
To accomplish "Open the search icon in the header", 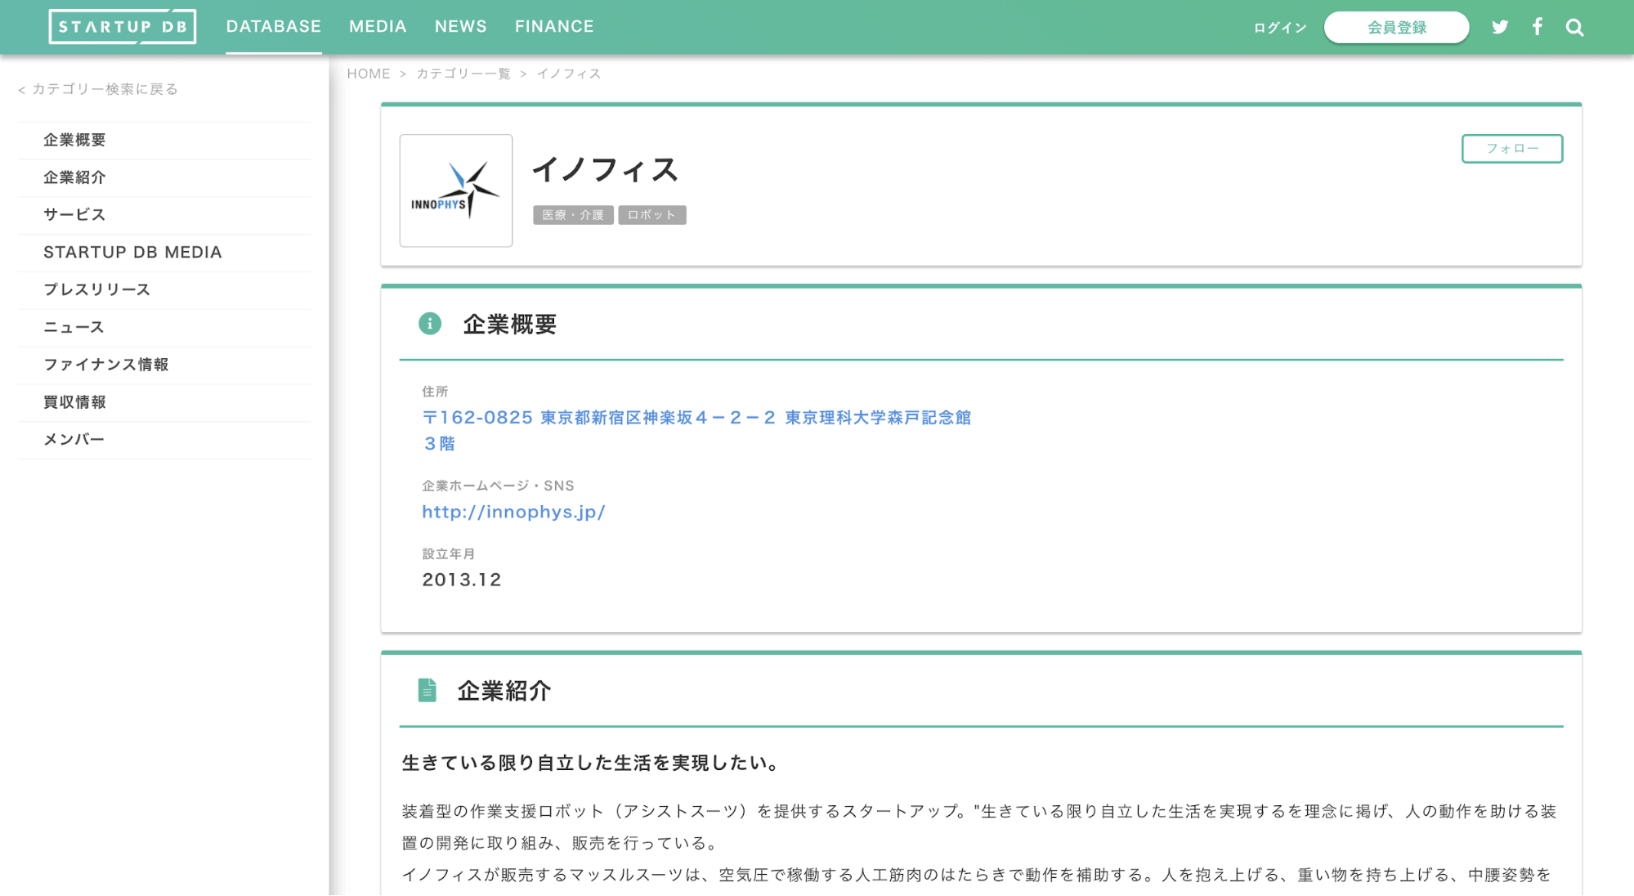I will tap(1574, 26).
